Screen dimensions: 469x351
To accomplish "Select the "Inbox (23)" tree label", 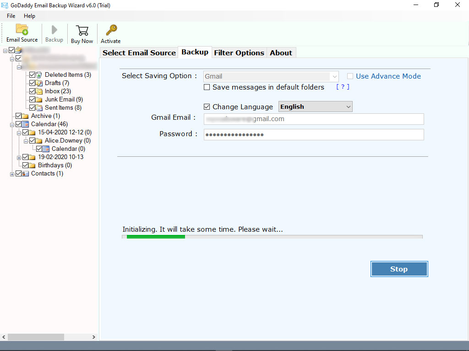I will 58,91.
